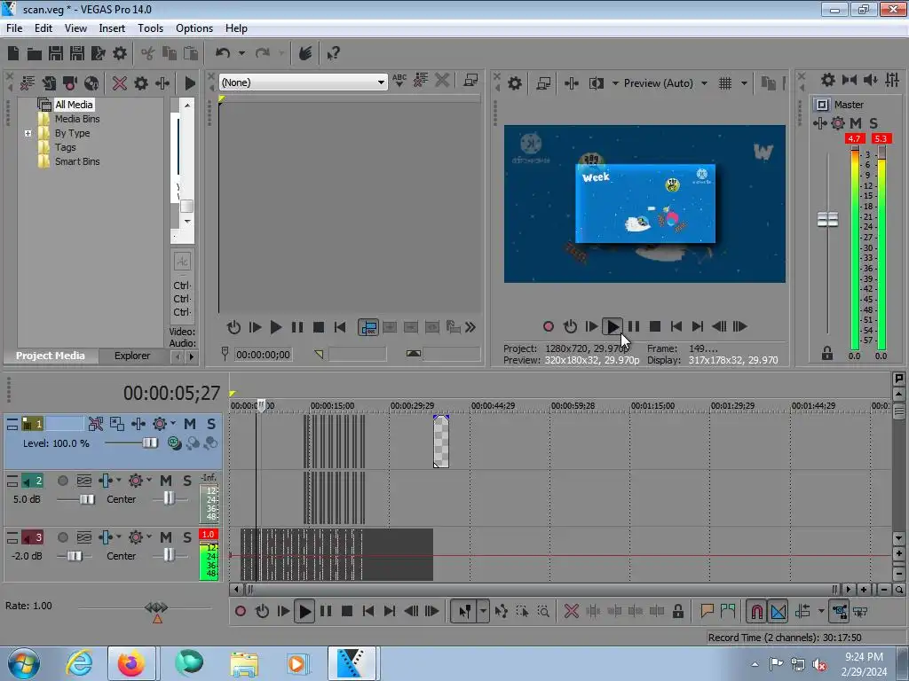
Task: Insert marker with the orange flag icon
Action: pos(707,611)
